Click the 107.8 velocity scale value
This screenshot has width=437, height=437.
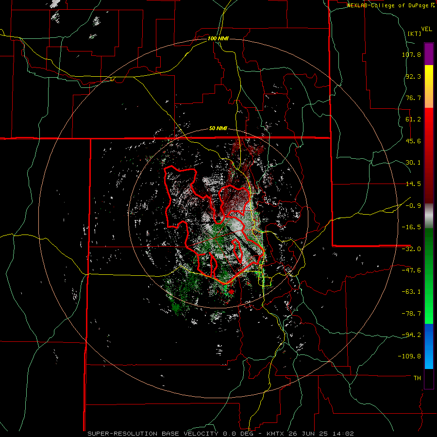tap(411, 54)
